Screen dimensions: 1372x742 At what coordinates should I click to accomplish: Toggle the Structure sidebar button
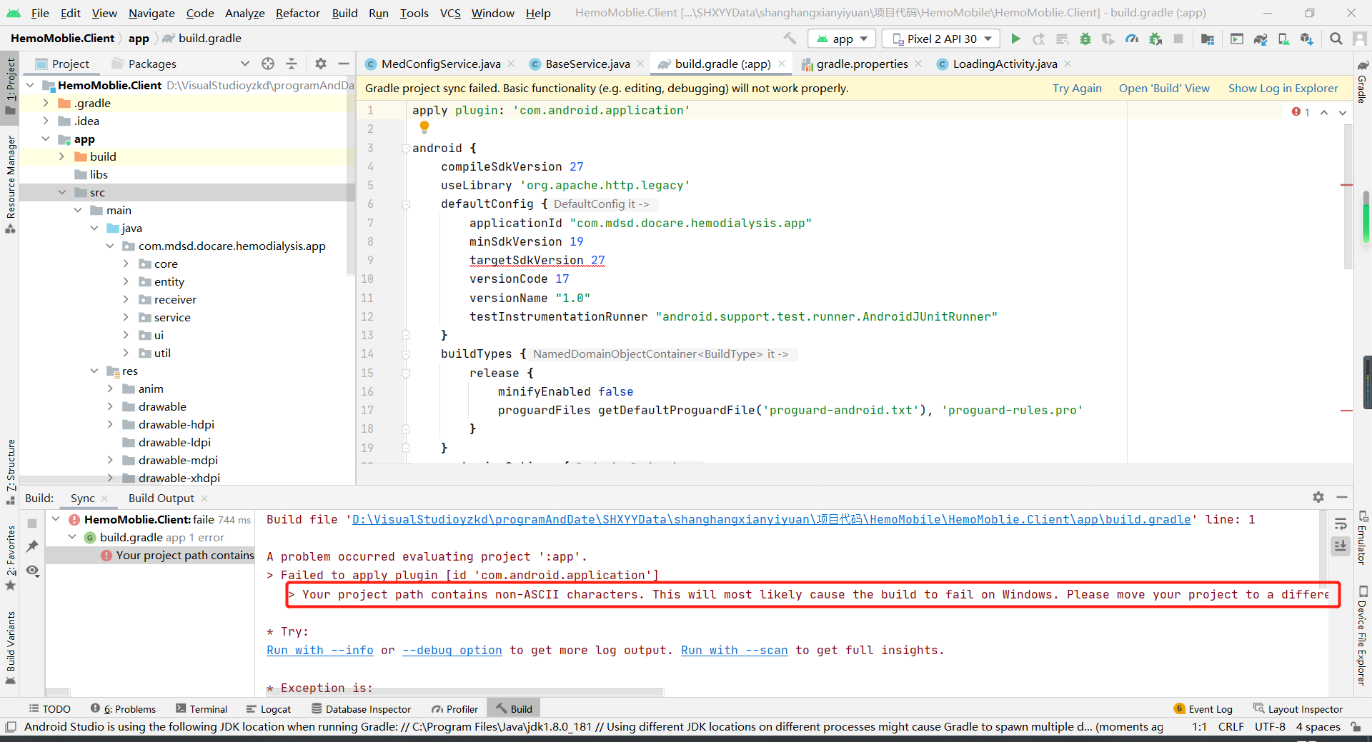click(x=10, y=471)
